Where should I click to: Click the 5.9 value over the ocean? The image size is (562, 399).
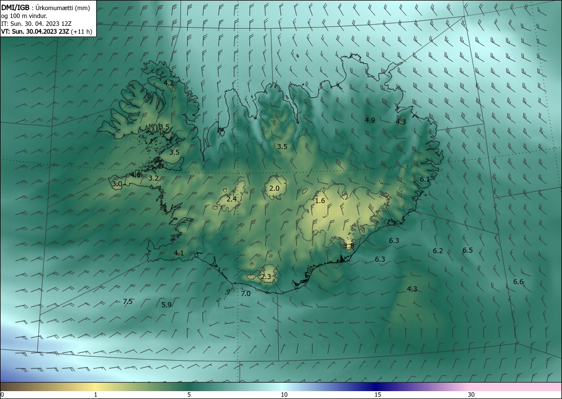point(166,304)
